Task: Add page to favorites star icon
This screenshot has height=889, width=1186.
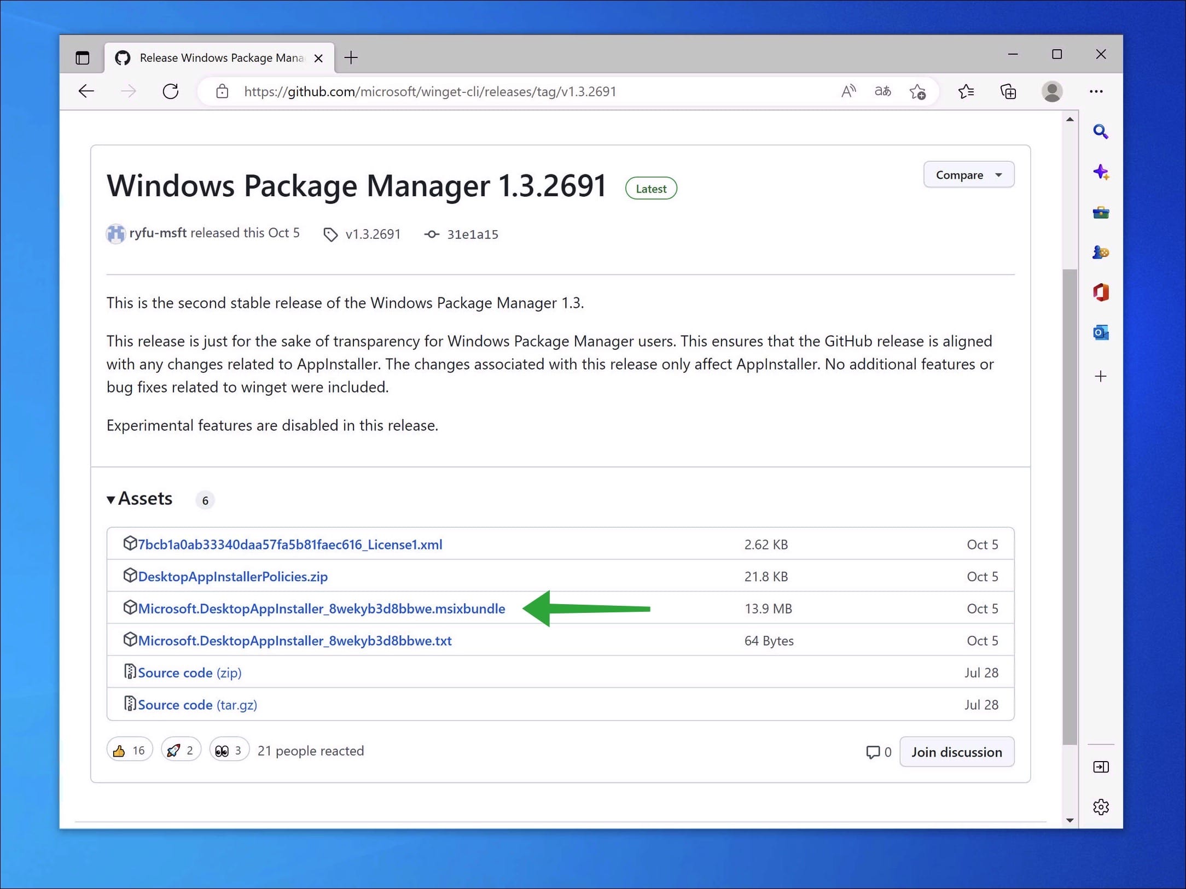Action: (917, 91)
